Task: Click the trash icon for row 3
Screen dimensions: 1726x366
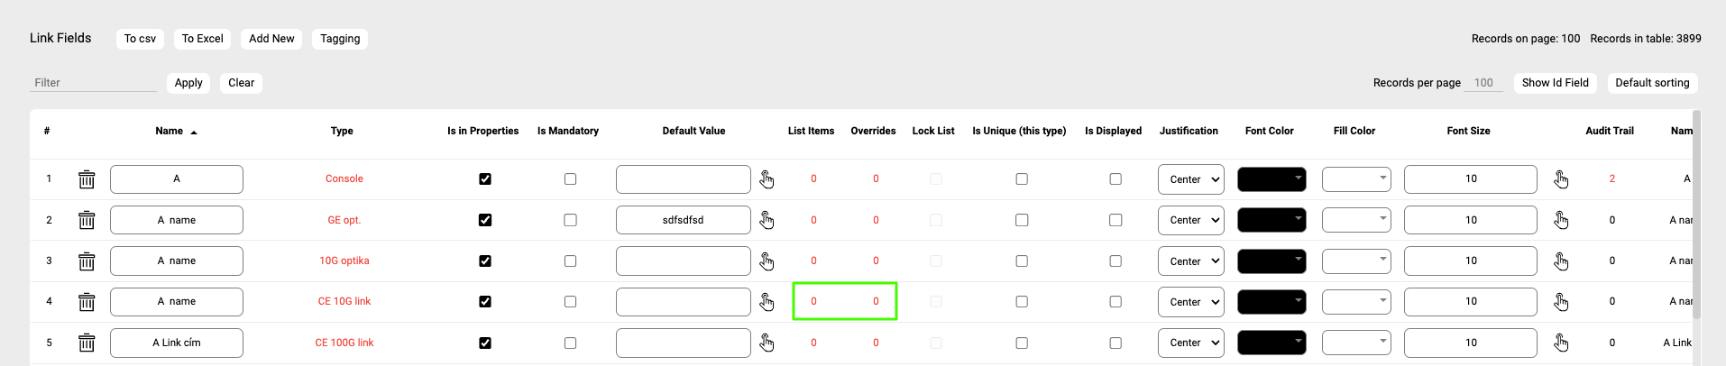Action: point(87,261)
